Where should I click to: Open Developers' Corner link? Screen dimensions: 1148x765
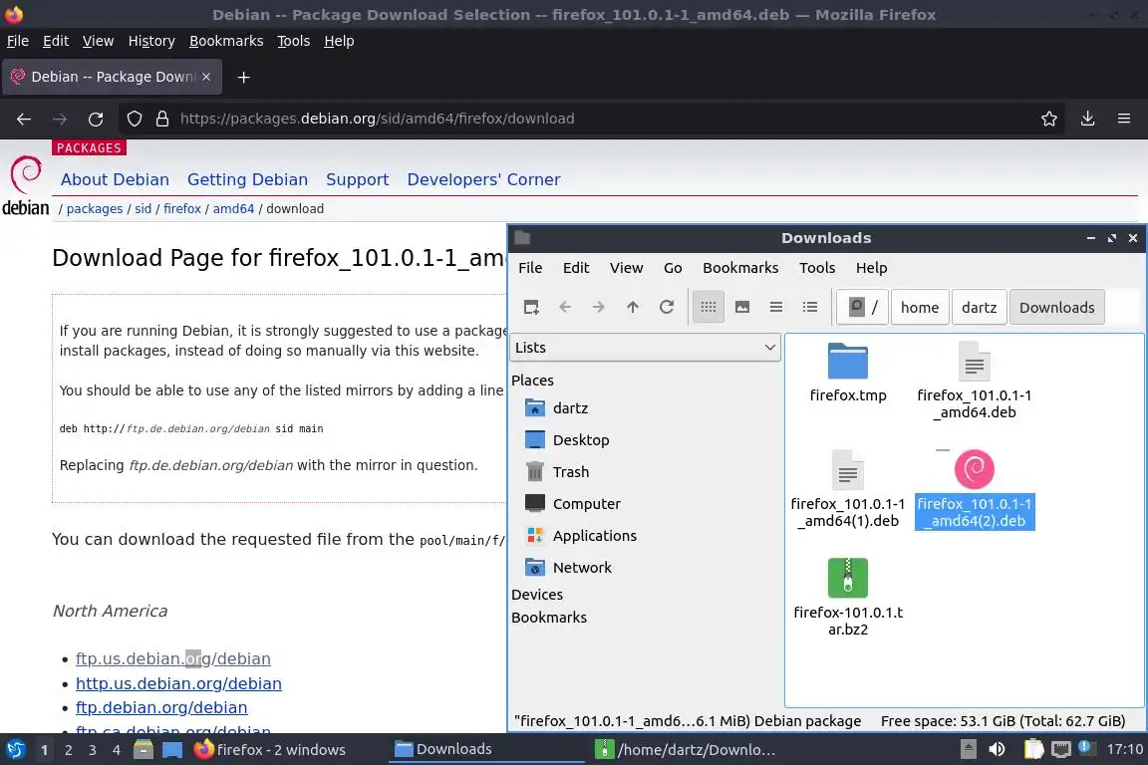click(484, 179)
